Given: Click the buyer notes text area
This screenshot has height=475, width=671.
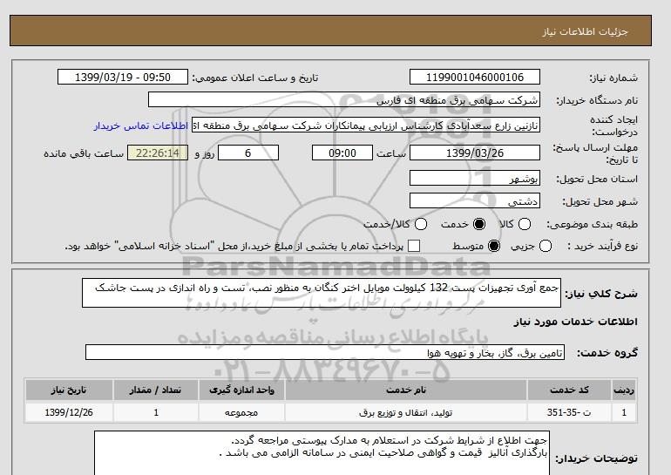Looking at the screenshot, I should click(x=322, y=452).
